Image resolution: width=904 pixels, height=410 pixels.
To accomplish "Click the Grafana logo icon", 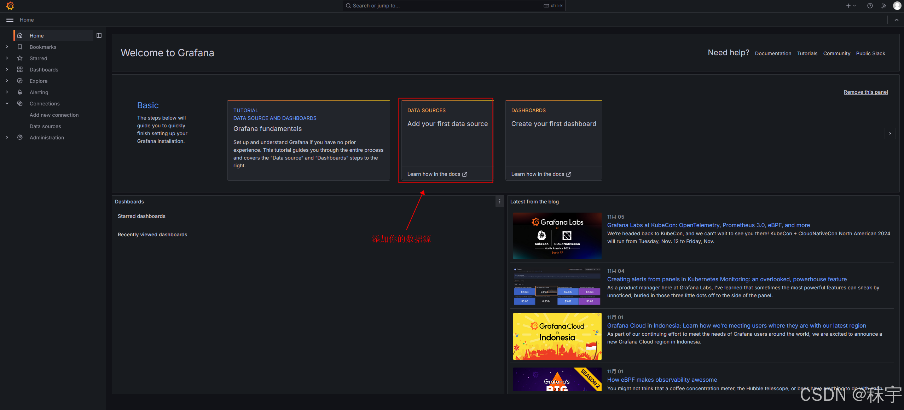I will (x=10, y=6).
